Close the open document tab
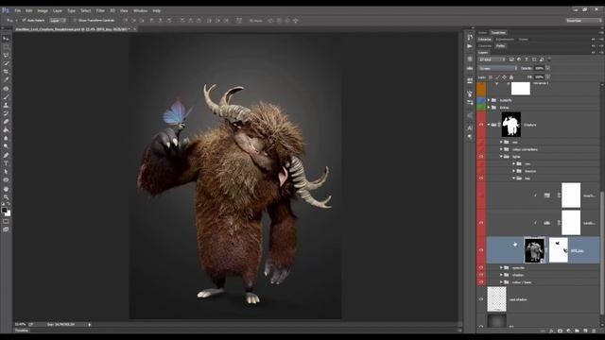Viewport: 605px width, 340px height. (134, 29)
